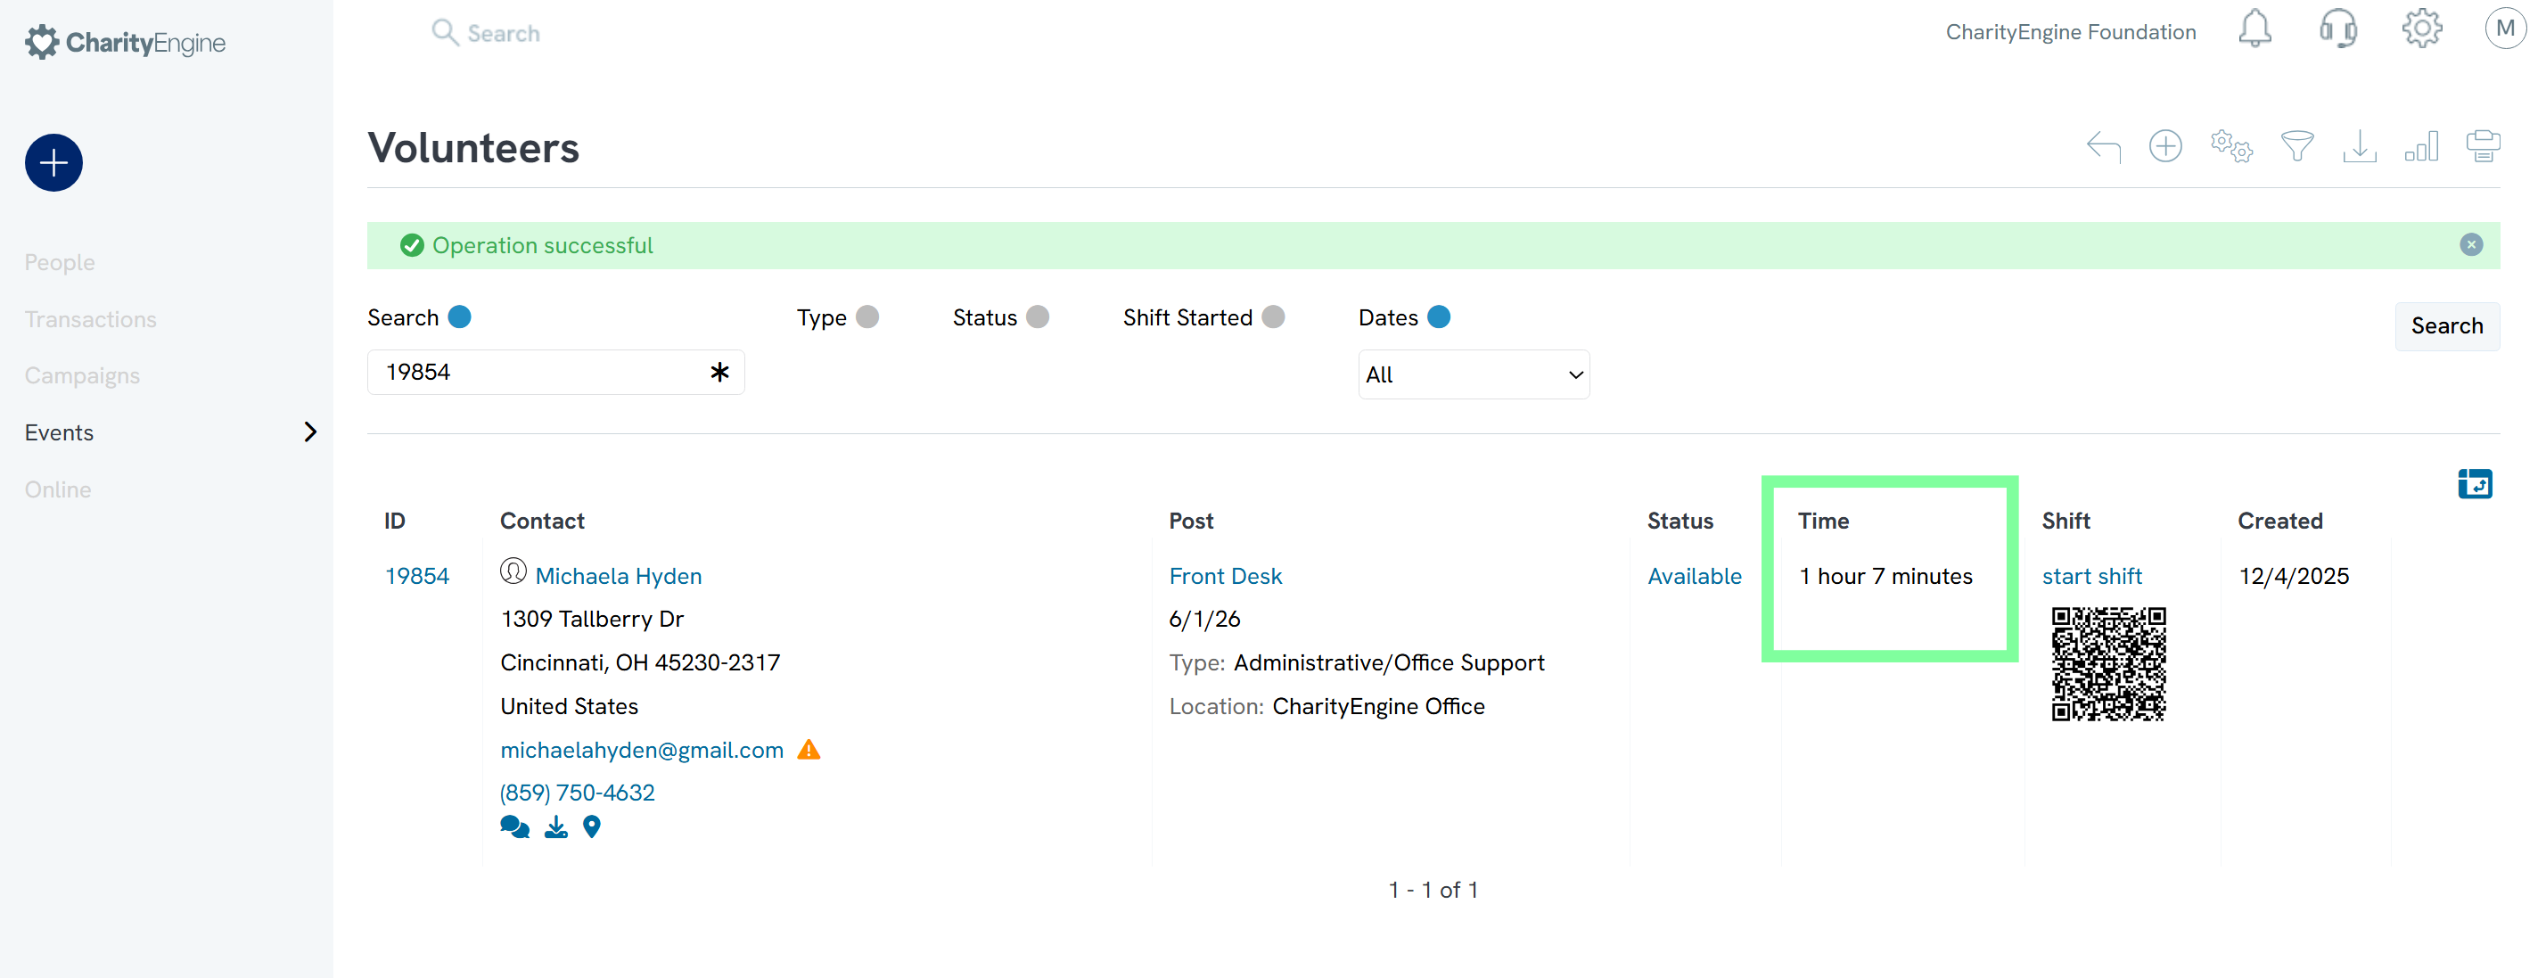Click the start shift link
Image resolution: width=2546 pixels, height=978 pixels.
[2091, 577]
